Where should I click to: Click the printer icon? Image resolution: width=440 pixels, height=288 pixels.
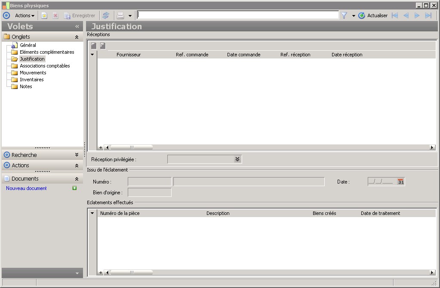tap(120, 15)
